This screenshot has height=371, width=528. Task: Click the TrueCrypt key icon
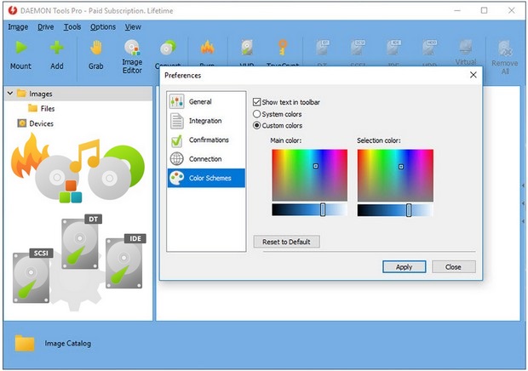283,48
